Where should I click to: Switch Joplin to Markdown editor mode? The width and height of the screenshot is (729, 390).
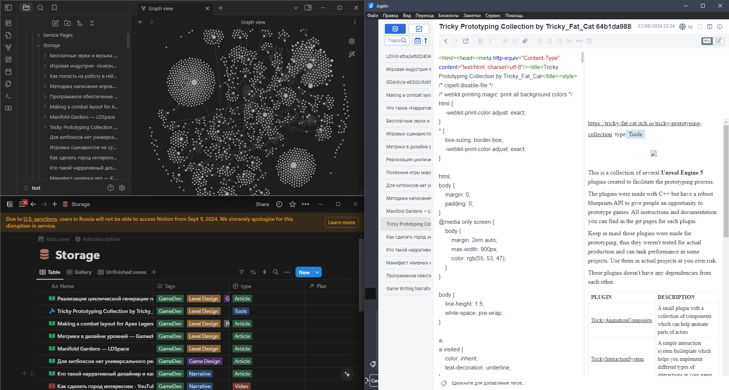(x=707, y=41)
